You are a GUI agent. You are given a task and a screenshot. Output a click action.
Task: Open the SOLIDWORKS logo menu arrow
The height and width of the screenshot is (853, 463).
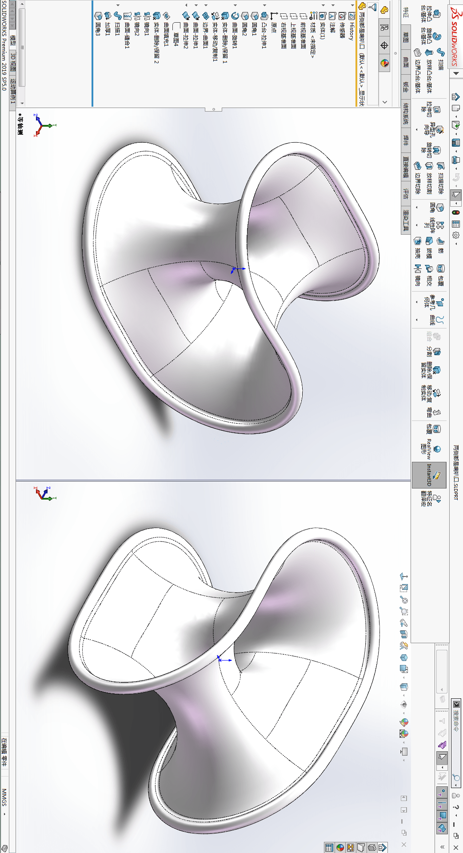pyautogui.click(x=455, y=74)
